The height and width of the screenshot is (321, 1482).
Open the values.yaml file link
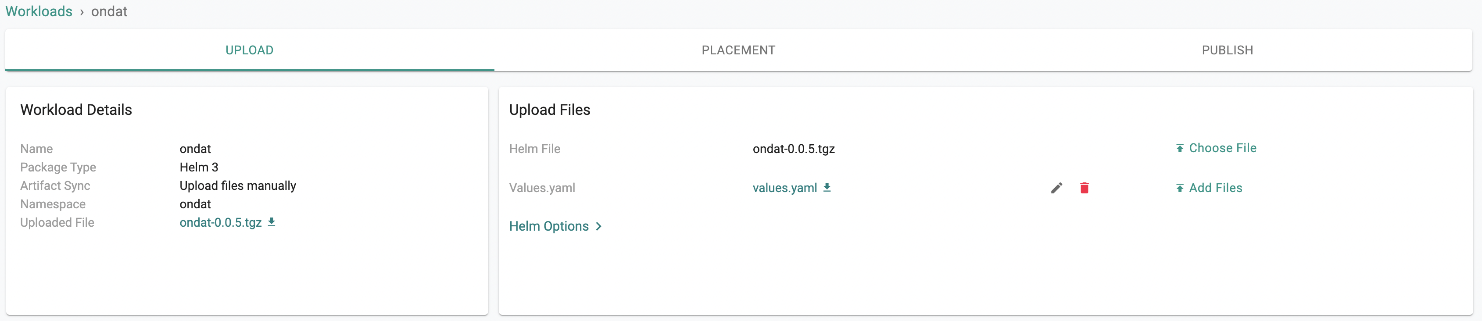[785, 188]
